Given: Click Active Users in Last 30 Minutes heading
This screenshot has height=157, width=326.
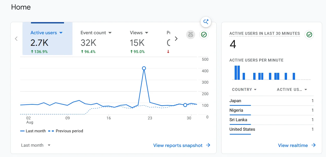Looking at the screenshot, I should click(x=265, y=33).
